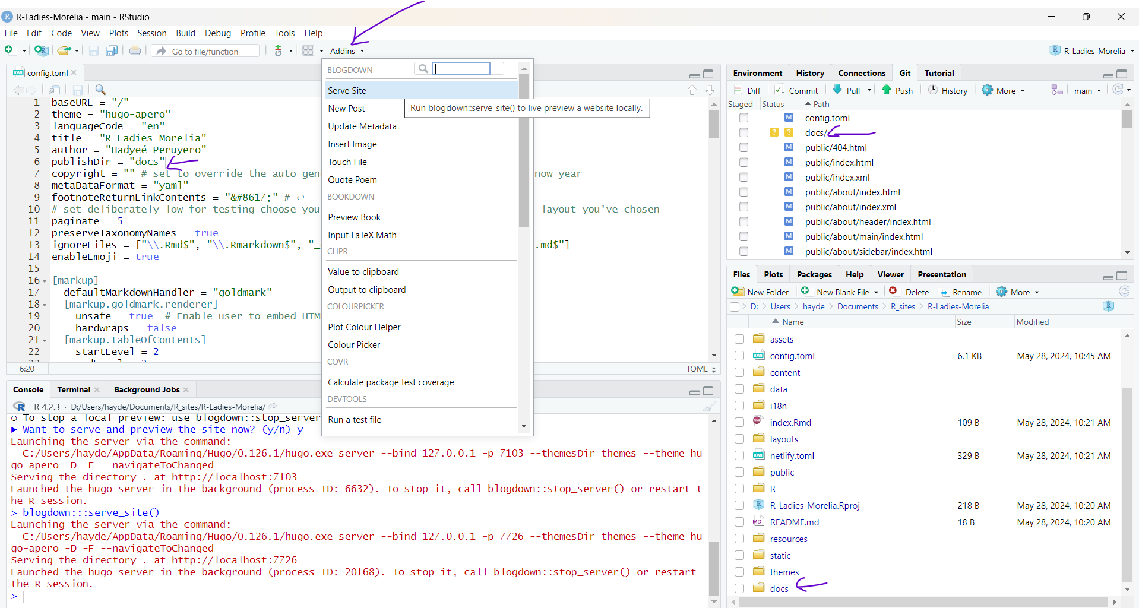Viewport: 1139px width, 608px height.
Task: Open the main branch dropdown
Action: click(1087, 90)
